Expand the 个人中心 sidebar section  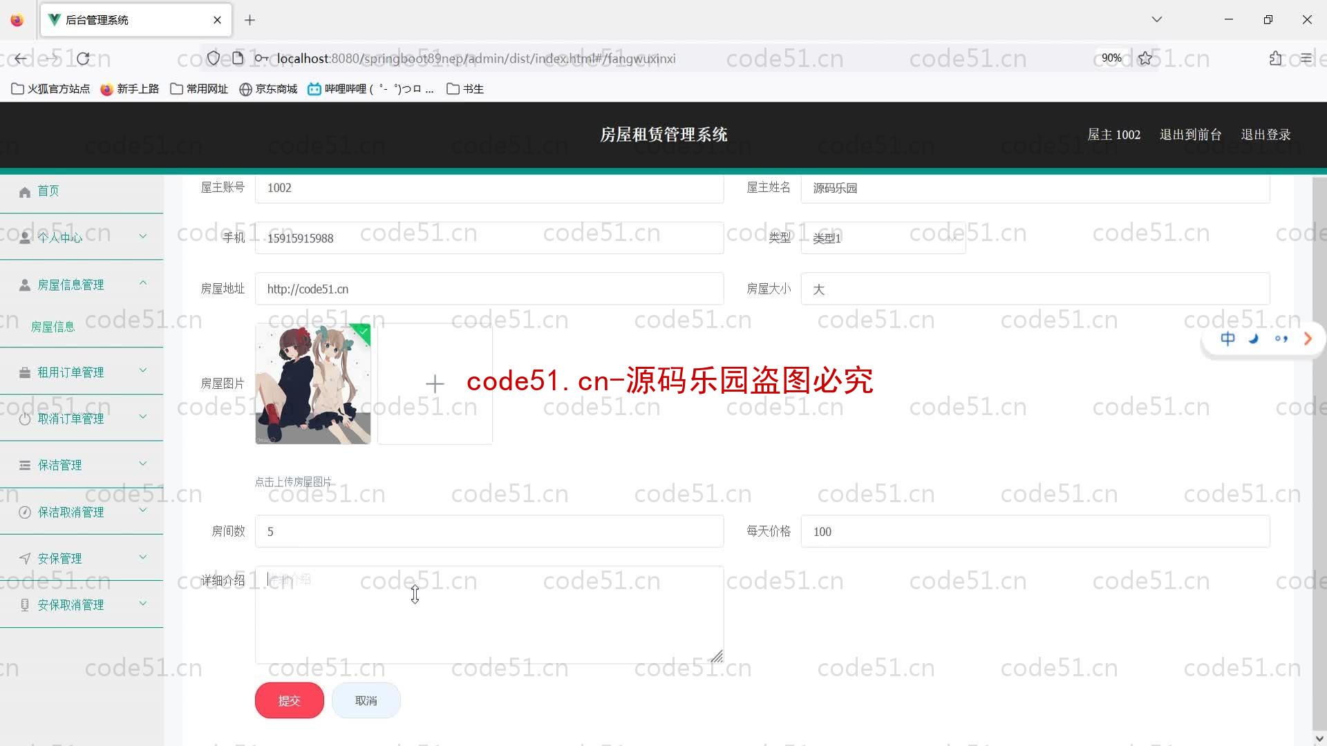tap(82, 237)
